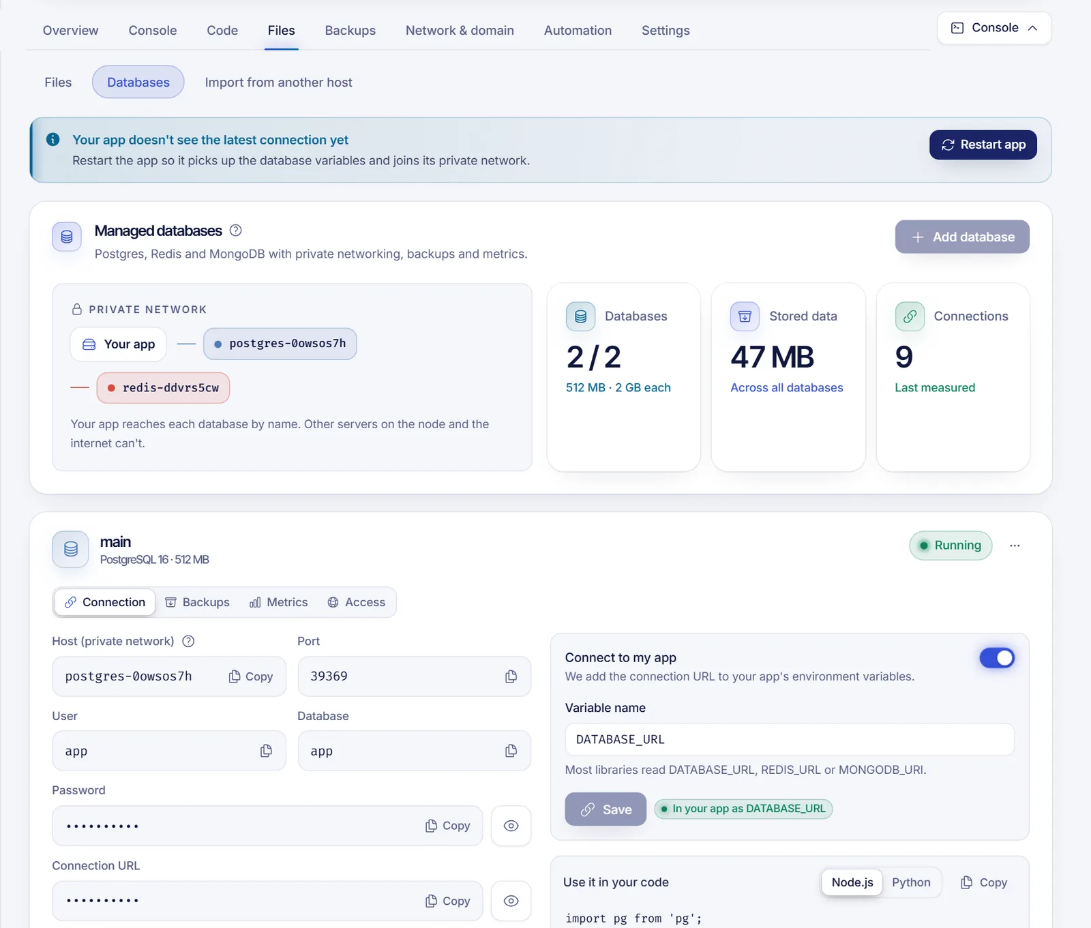Open Managed databases help icon
The width and height of the screenshot is (1091, 928).
tap(236, 230)
